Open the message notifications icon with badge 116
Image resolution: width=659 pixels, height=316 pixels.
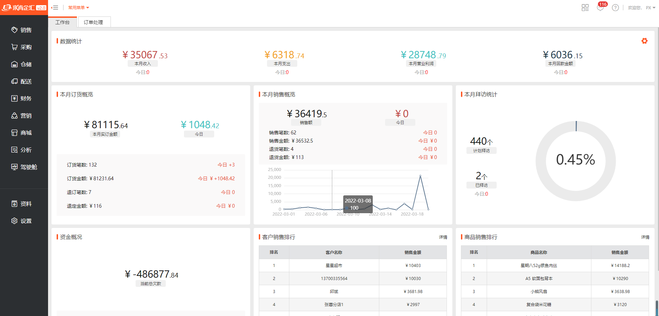click(600, 8)
